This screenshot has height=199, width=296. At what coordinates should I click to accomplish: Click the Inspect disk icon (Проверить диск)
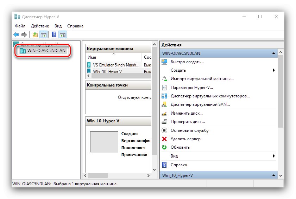[x=164, y=122]
